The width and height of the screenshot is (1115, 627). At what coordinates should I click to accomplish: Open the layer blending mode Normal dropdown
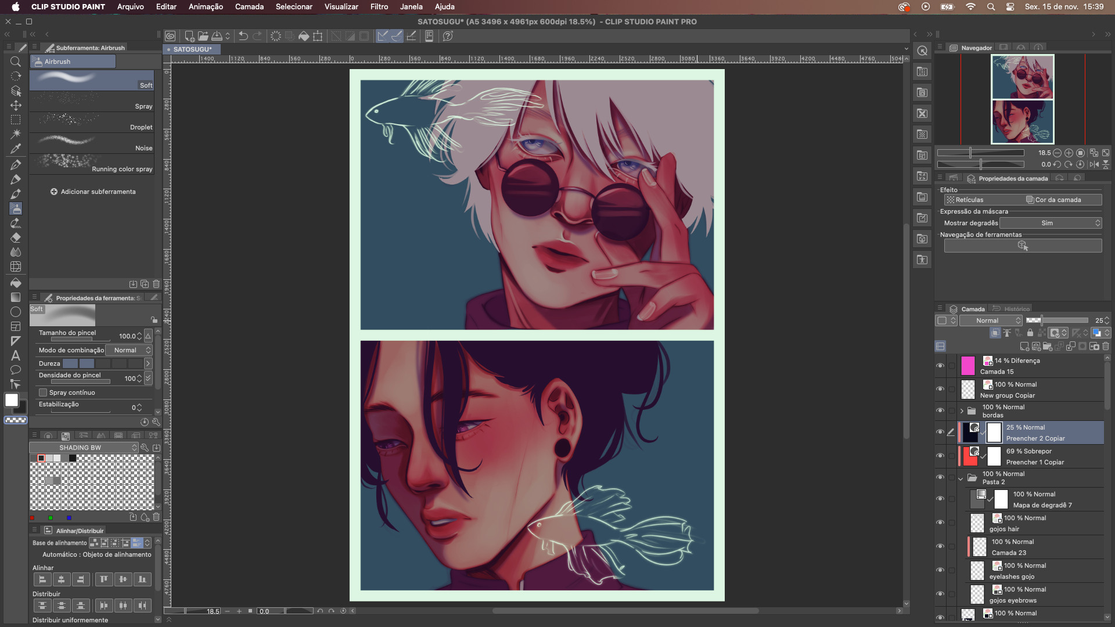pos(991,320)
